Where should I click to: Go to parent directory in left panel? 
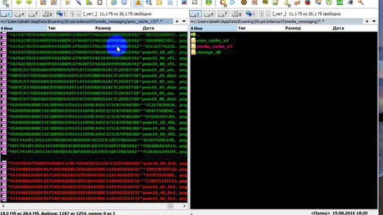pyautogui.click(x=78, y=14)
